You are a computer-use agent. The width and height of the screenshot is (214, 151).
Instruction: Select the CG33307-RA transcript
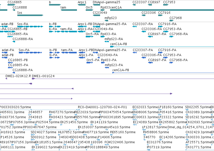tap(135, 27)
